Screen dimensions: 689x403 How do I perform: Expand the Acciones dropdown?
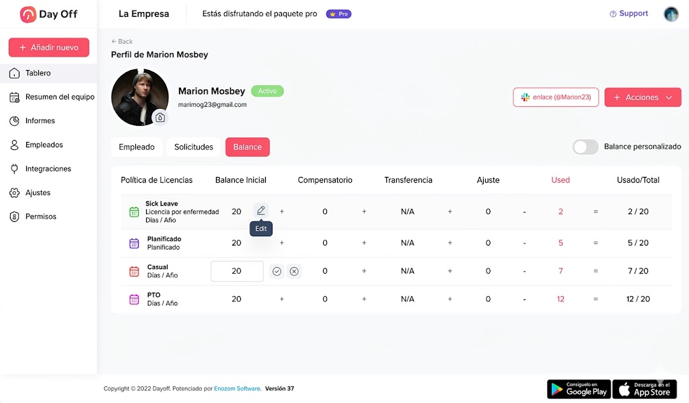pos(643,98)
